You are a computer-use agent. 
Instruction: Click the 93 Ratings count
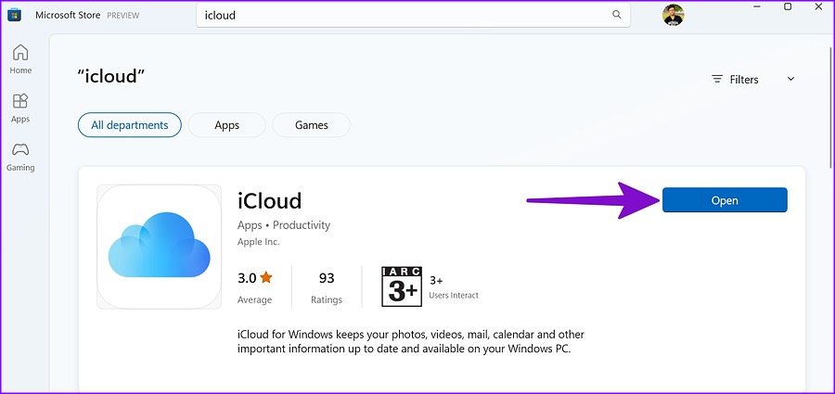pyautogui.click(x=327, y=287)
